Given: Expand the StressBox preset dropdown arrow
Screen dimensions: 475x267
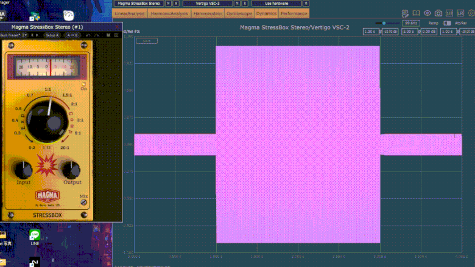Looking at the screenshot, I should tap(26, 35).
